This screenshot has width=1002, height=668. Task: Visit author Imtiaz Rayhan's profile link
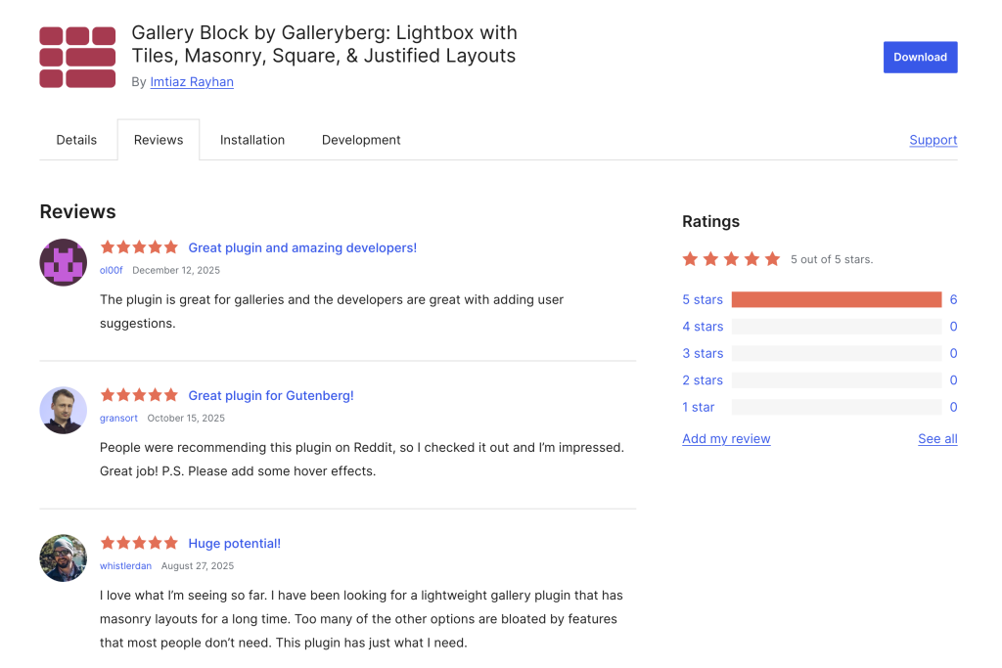point(192,82)
